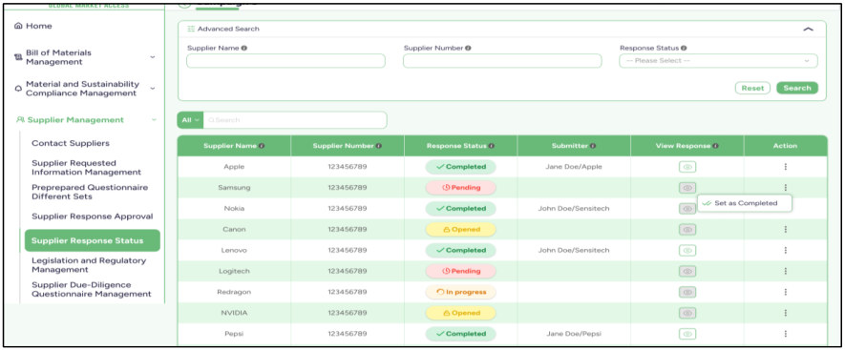
Task: Click Supplier Name column header info icon
Action: 262,146
